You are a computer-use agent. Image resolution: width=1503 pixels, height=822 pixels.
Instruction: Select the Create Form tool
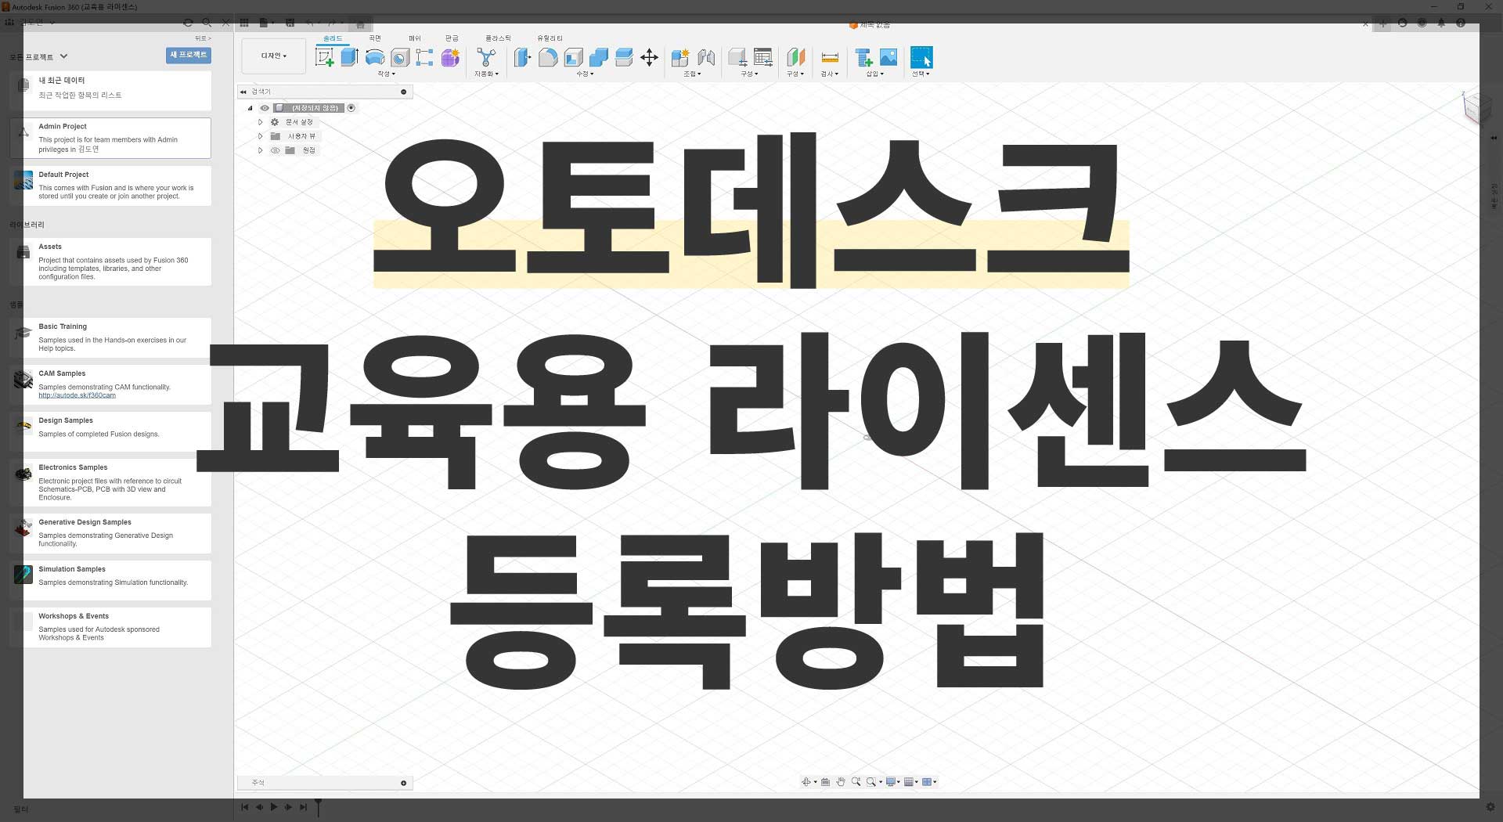(450, 57)
